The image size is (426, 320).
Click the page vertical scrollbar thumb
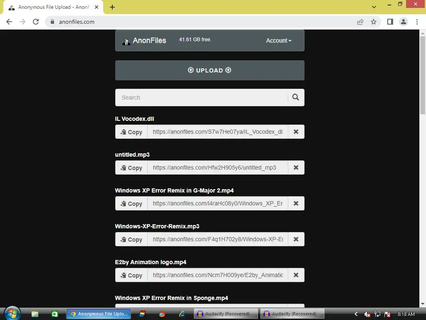tap(423, 75)
